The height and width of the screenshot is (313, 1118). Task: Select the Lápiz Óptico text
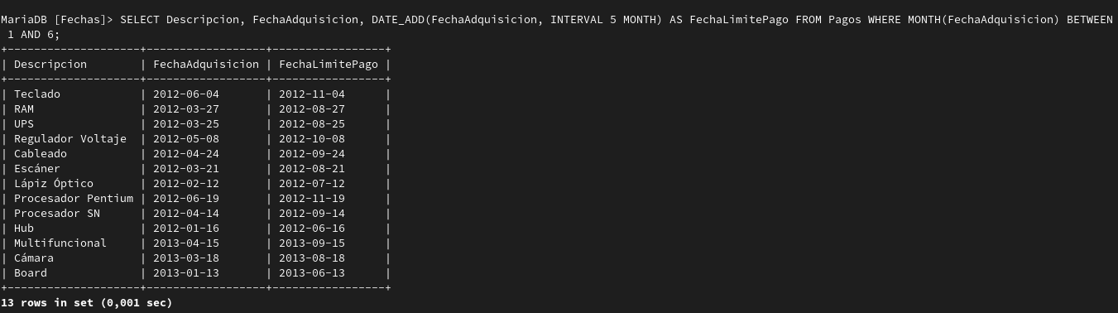(54, 183)
